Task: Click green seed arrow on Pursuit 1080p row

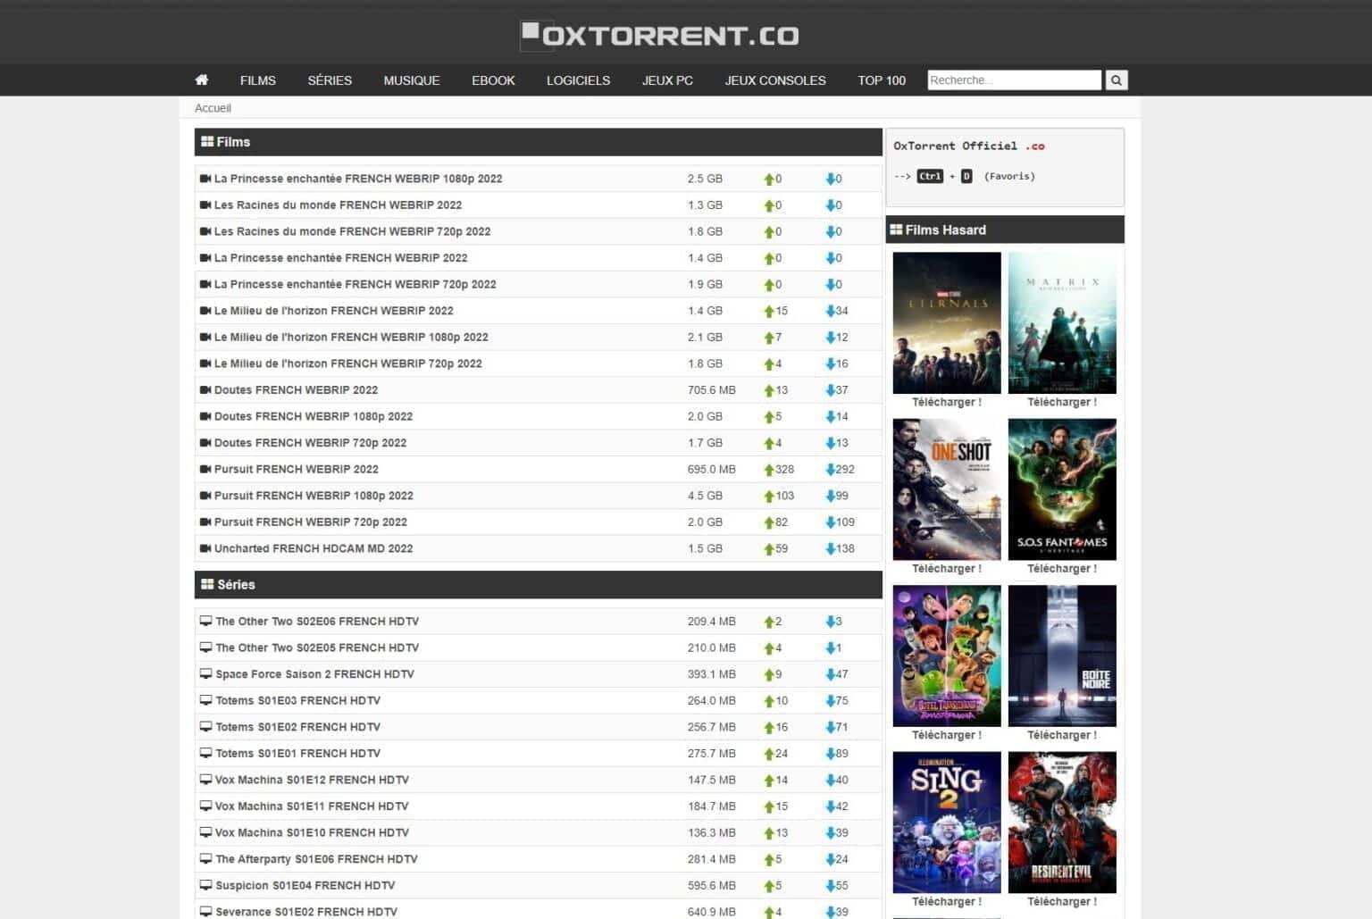Action: [x=769, y=497]
